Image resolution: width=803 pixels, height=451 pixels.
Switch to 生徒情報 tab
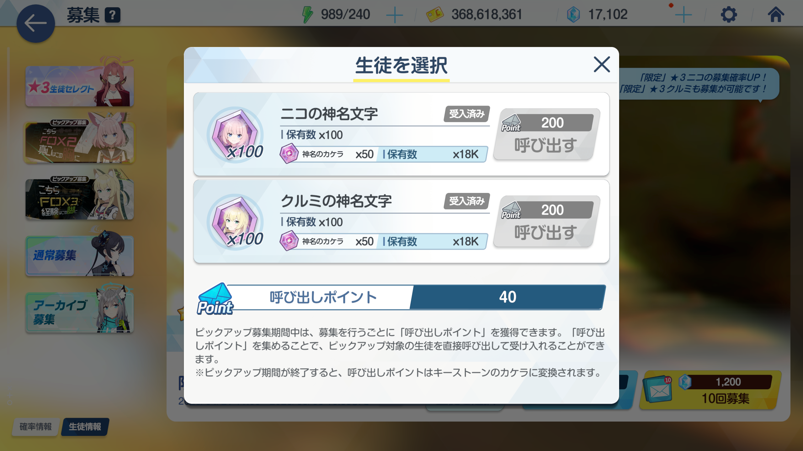[85, 427]
